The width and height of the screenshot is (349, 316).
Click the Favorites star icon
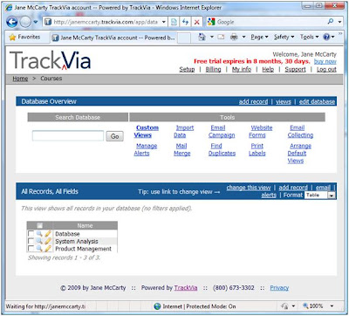[12, 38]
